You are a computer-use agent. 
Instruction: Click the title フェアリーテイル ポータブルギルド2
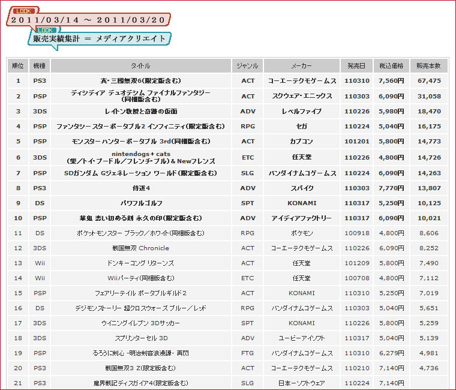point(141,293)
